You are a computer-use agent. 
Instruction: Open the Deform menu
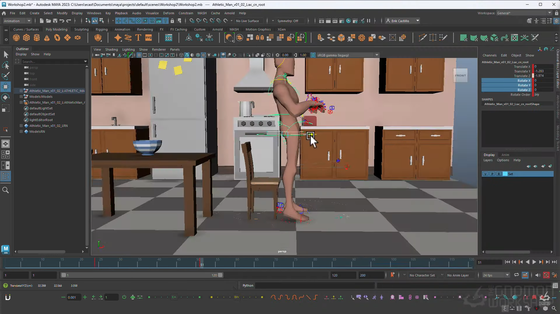pyautogui.click(x=168, y=13)
